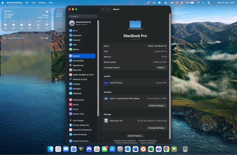Click the back navigation chevron
This screenshot has height=155, width=237.
click(x=103, y=9)
